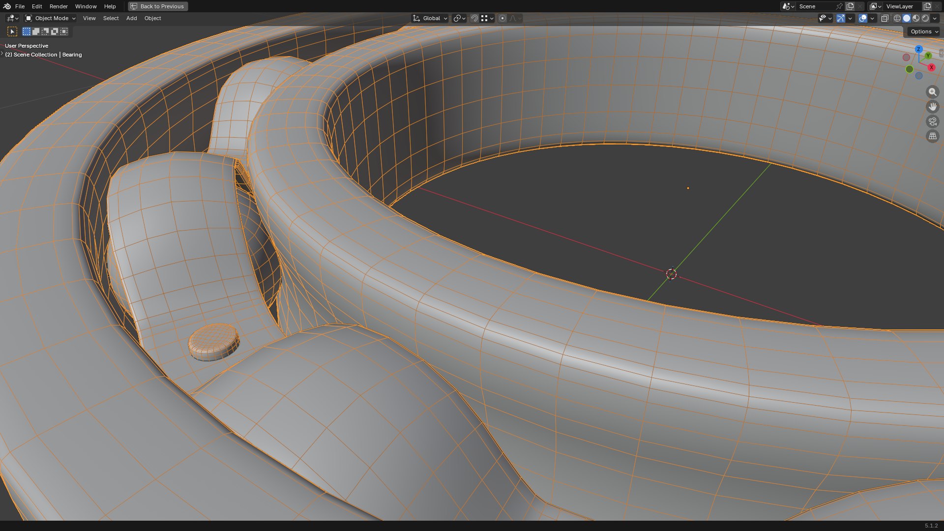Open the editor type dropdown
944x531 pixels.
pyautogui.click(x=12, y=18)
